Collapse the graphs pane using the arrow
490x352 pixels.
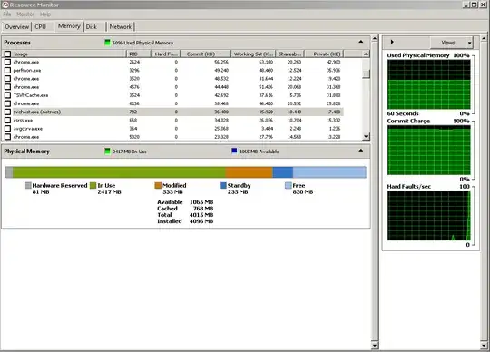(392, 42)
